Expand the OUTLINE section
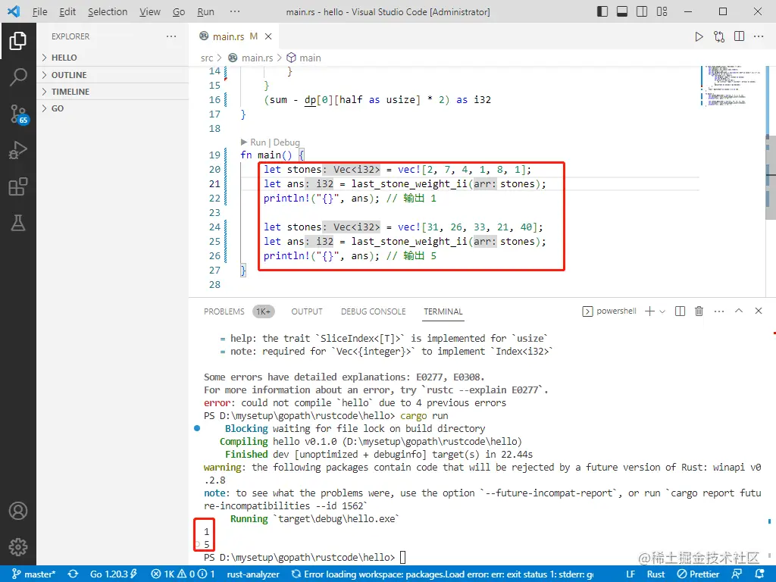Screen dimensions: 776x582 pyautogui.click(x=113, y=75)
